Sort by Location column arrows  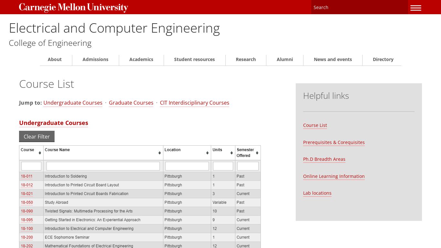click(x=207, y=153)
